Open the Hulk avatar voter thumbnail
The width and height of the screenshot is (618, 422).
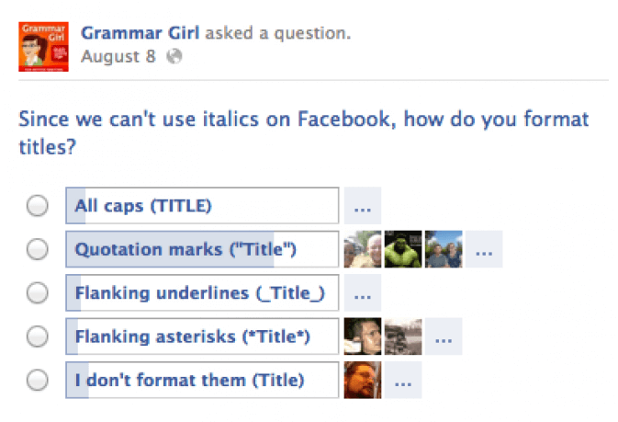pos(403,249)
